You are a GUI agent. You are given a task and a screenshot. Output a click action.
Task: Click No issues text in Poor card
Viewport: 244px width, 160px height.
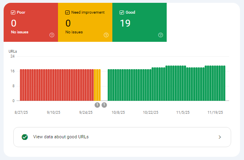[x=20, y=32]
